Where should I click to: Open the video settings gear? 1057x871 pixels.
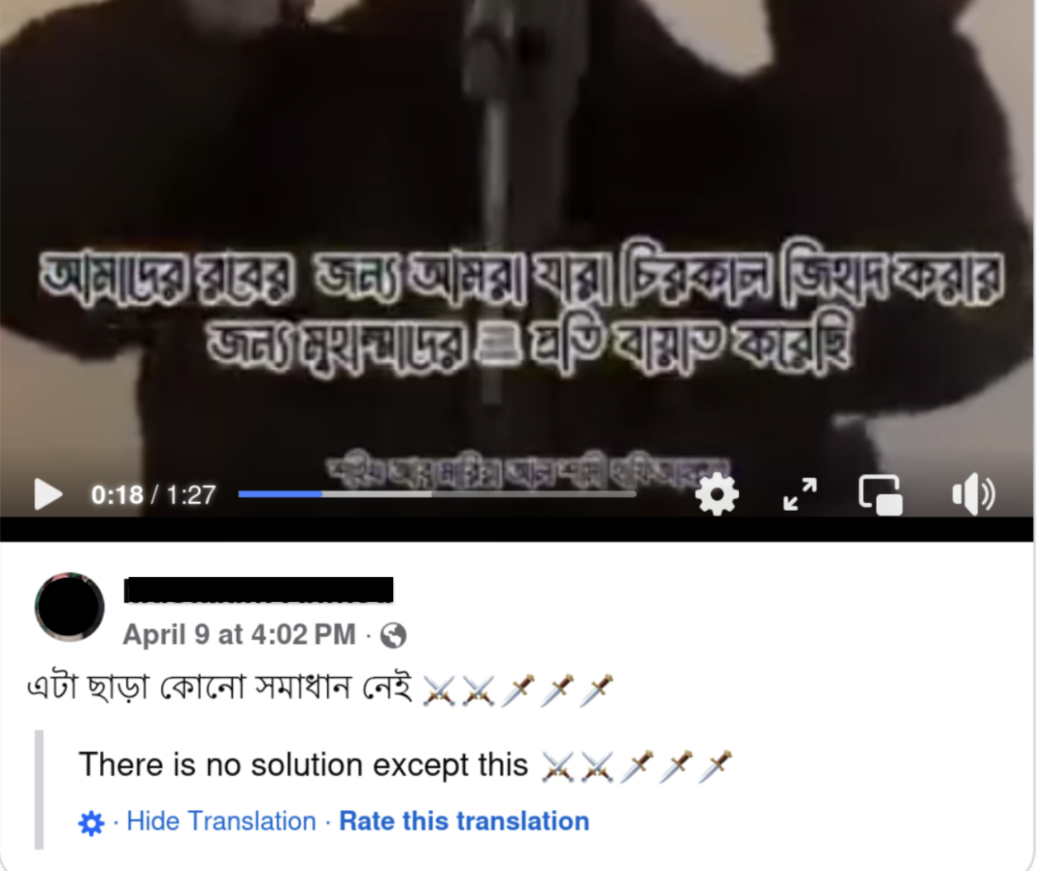tap(717, 495)
